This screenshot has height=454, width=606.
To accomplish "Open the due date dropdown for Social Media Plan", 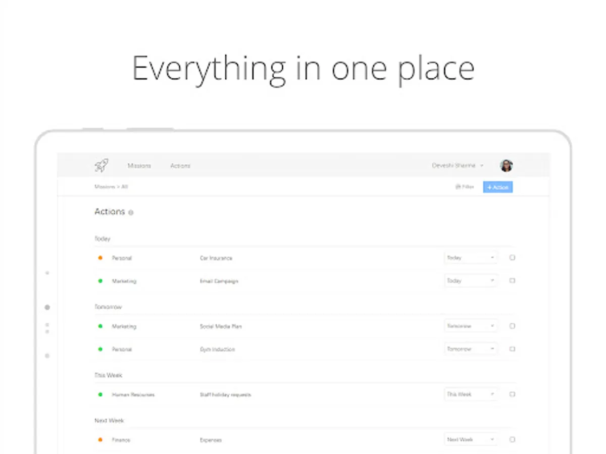I will click(471, 326).
